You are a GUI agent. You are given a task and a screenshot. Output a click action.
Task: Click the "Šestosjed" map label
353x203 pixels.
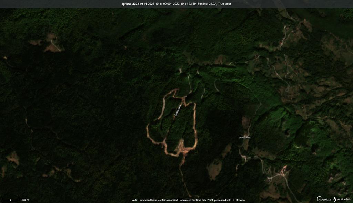click(178, 110)
